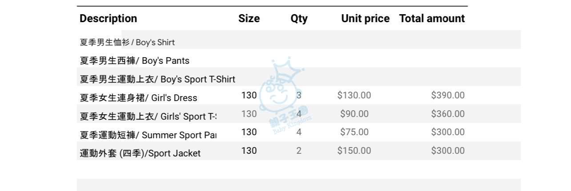Click the Qty column header
This screenshot has width=571, height=191.
pos(299,19)
